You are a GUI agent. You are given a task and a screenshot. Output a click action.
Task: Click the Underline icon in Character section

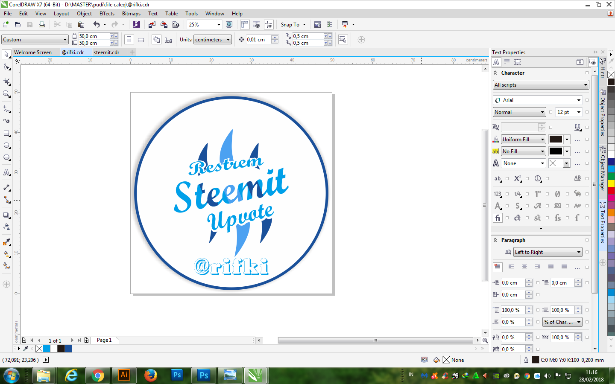[577, 127]
